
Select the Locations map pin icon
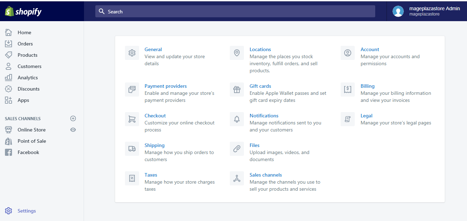[x=237, y=53]
